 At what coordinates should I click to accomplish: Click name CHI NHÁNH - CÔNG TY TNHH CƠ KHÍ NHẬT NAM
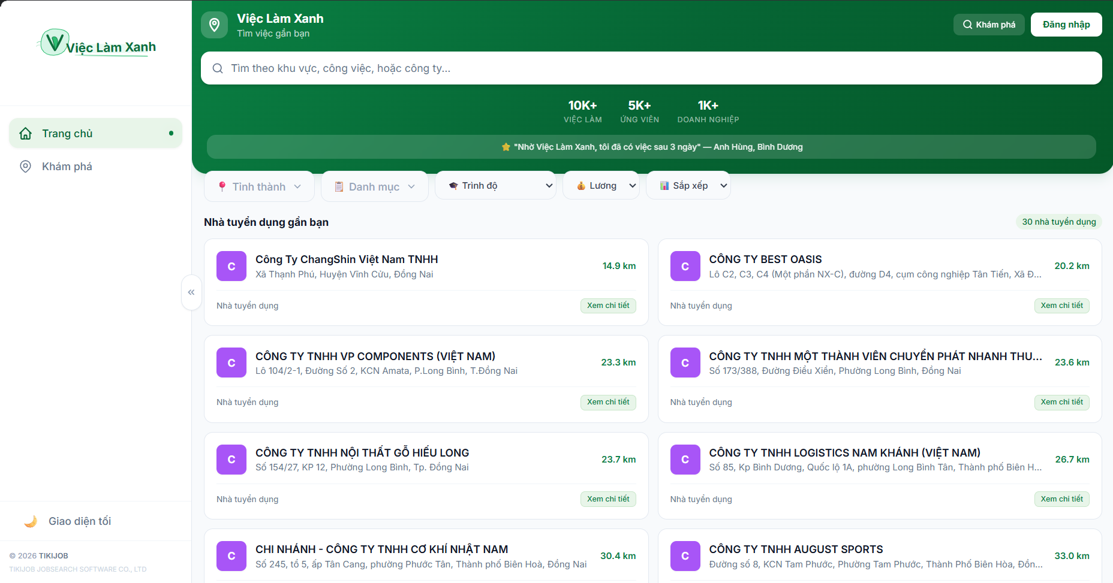pos(381,549)
